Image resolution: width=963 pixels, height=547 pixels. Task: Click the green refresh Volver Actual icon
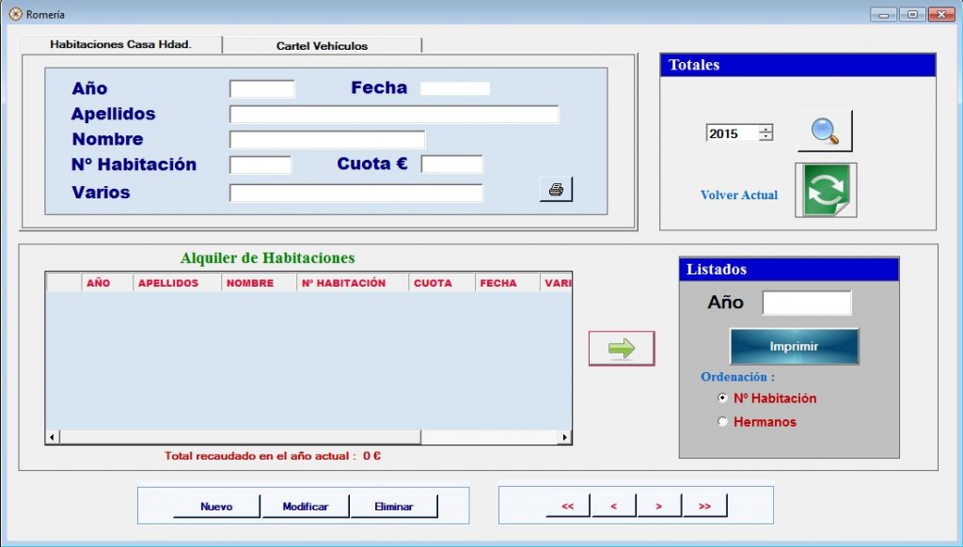tap(825, 190)
